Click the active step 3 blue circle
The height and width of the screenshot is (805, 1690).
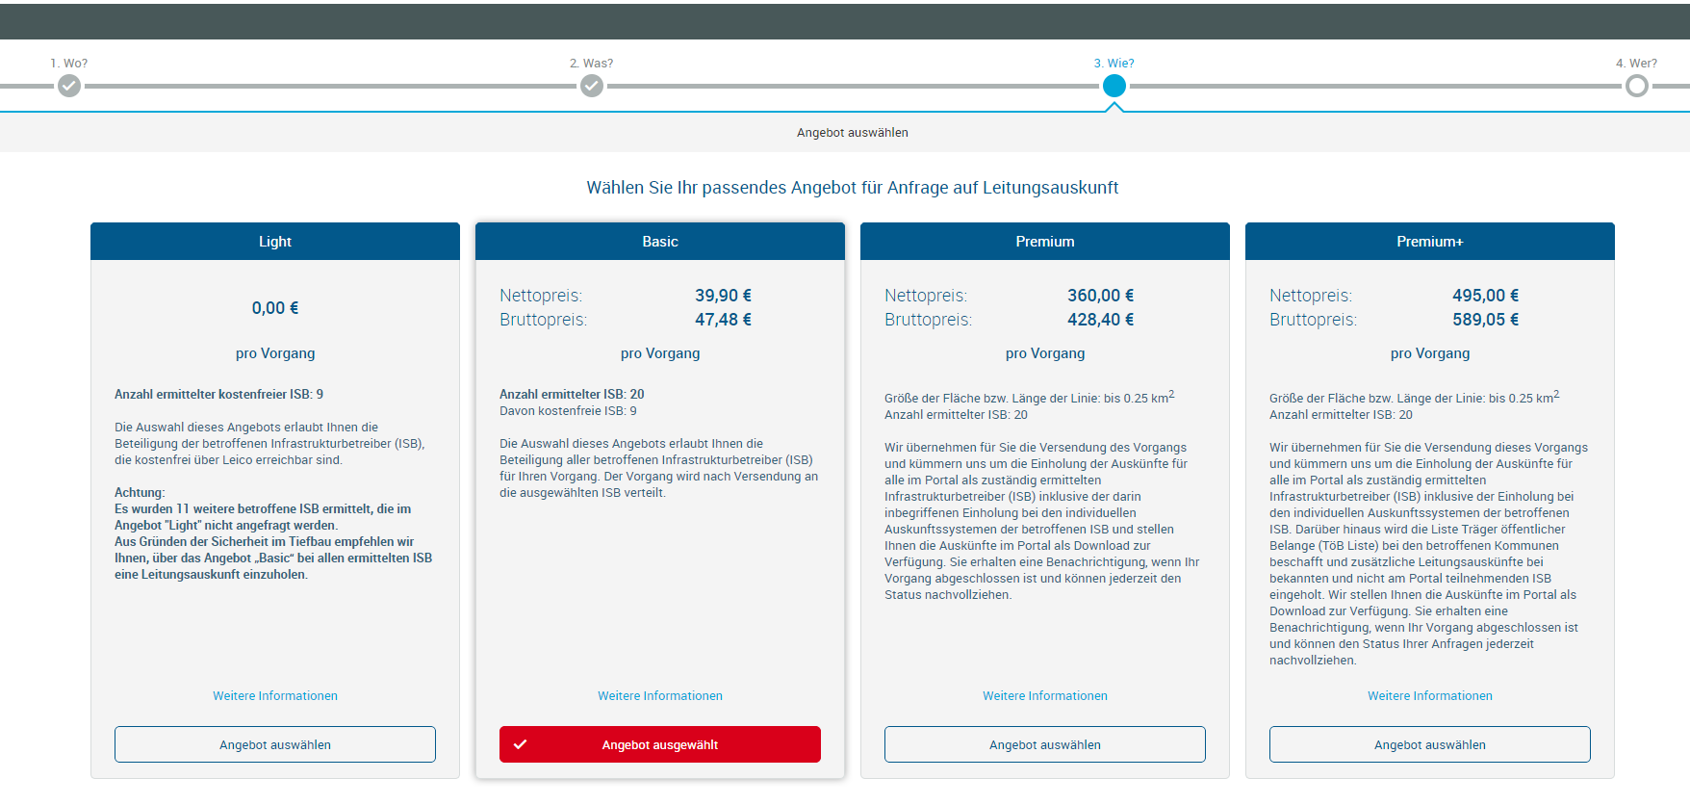[x=1114, y=87]
